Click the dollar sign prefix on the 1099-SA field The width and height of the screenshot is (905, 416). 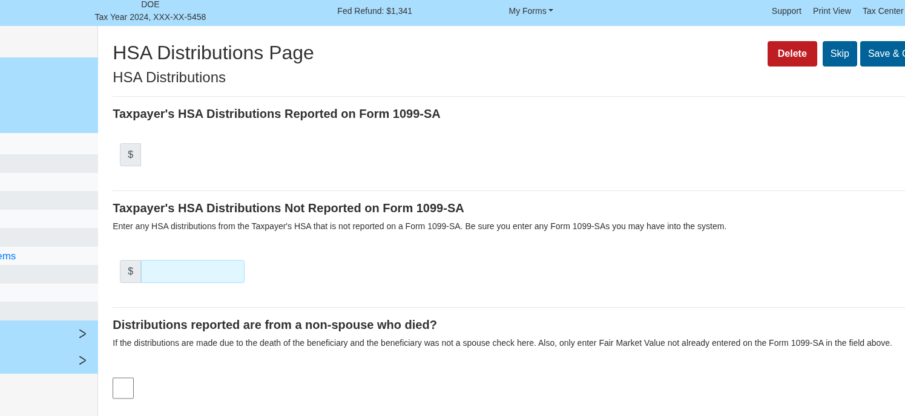(x=130, y=155)
